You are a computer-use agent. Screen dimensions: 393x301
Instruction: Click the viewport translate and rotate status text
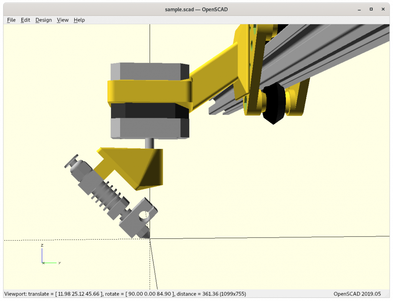coord(125,294)
